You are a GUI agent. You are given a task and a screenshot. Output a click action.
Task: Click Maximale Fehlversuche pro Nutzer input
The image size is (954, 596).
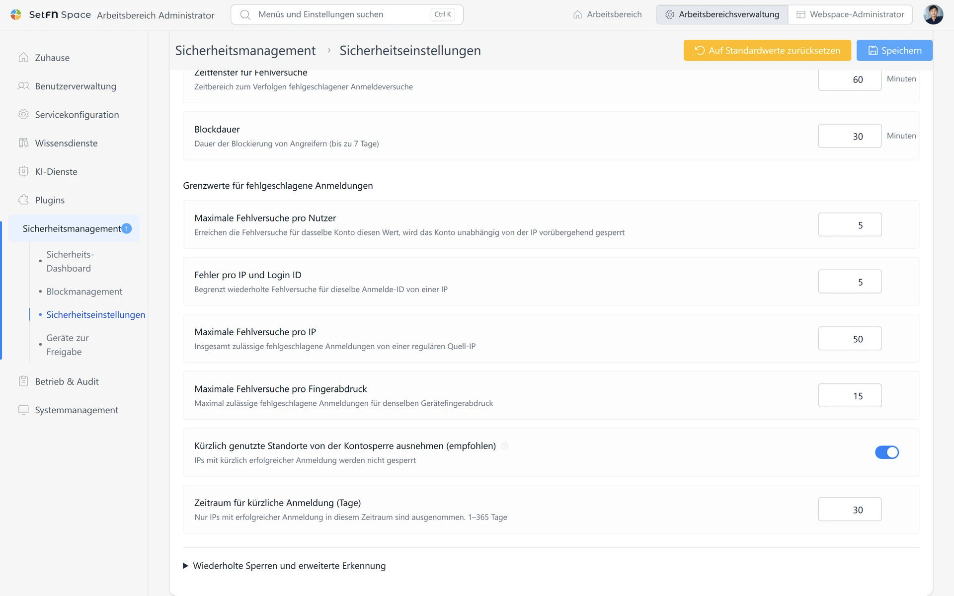point(850,225)
